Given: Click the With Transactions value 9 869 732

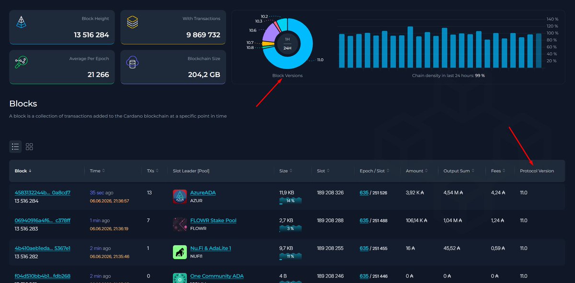Looking at the screenshot, I should 203,35.
